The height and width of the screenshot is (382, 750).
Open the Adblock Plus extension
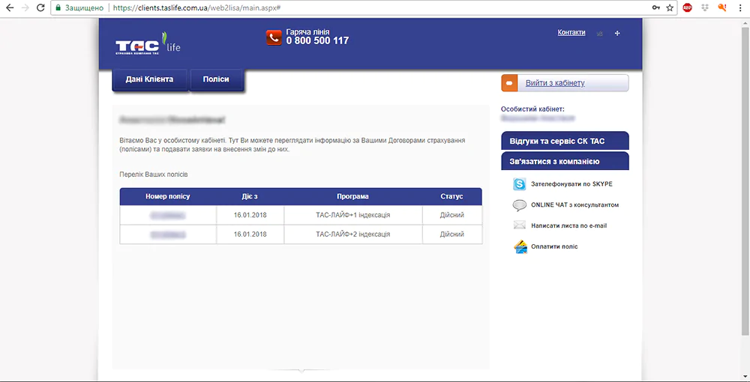(x=687, y=7)
